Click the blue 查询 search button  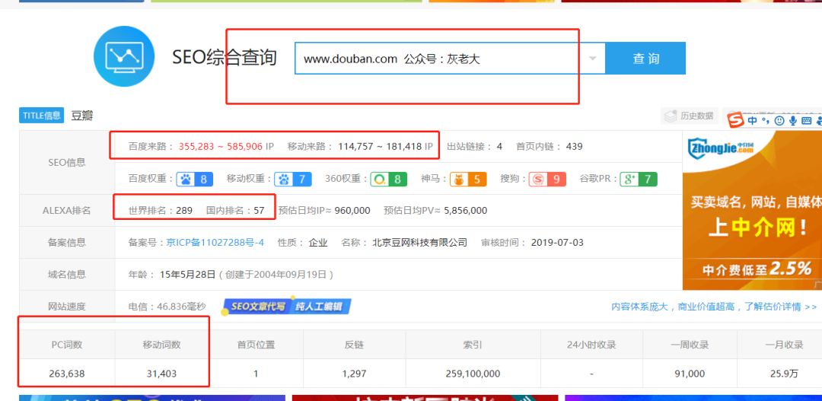coord(645,59)
